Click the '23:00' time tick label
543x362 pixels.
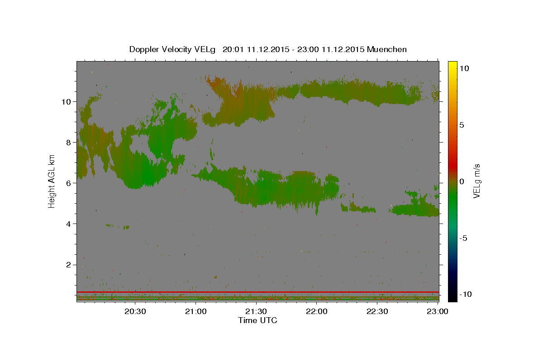click(x=438, y=311)
